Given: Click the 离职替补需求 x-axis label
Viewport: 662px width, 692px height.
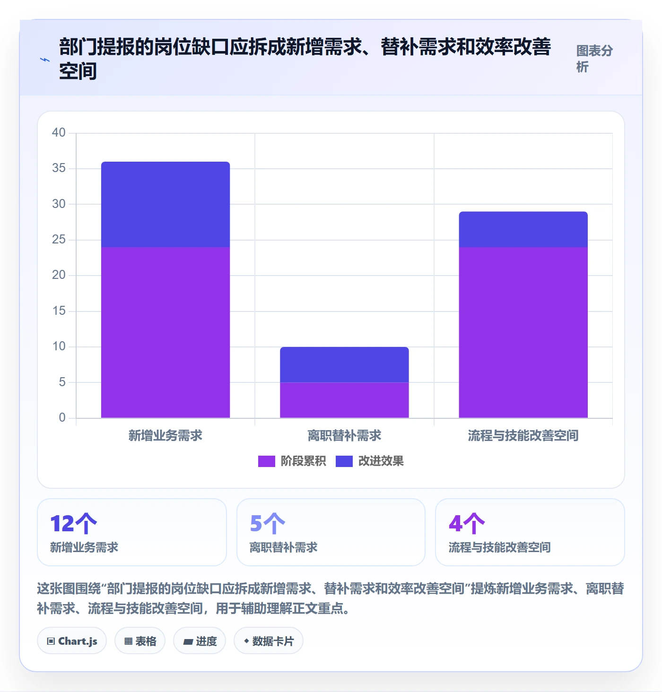Looking at the screenshot, I should [x=344, y=435].
